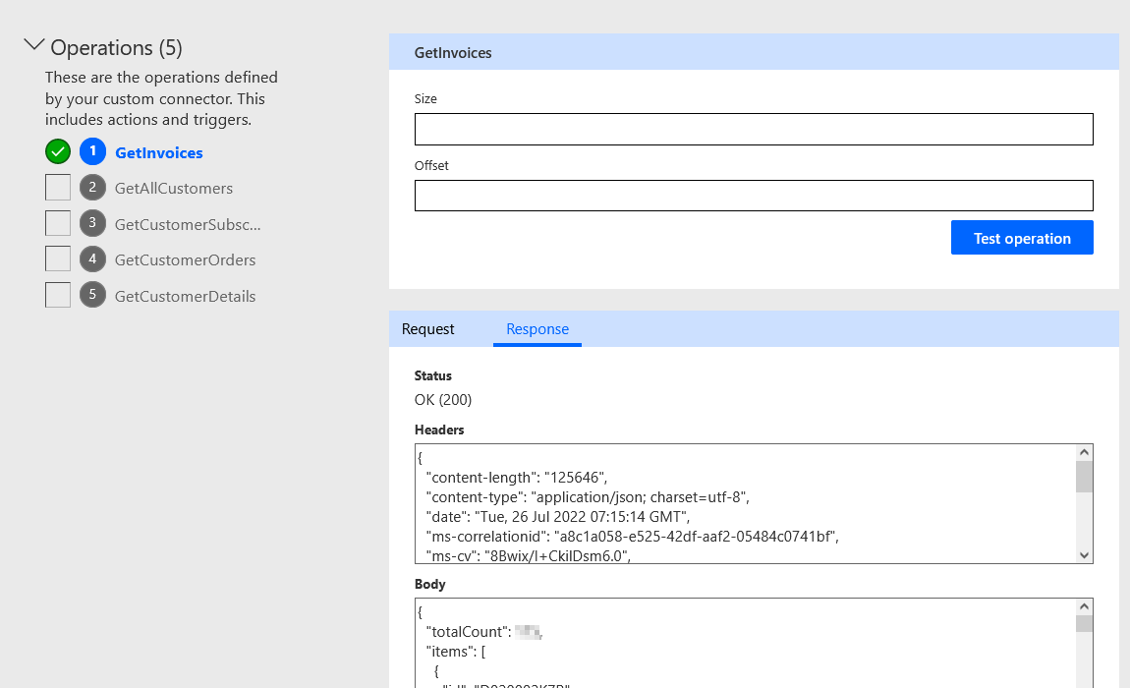Click numbered badge 4 beside GetCustomerOrders
The width and height of the screenshot is (1130, 688).
(x=93, y=258)
